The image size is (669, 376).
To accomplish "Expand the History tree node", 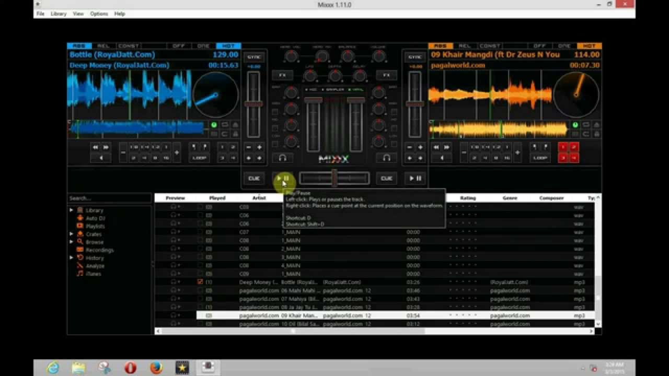I will click(72, 257).
